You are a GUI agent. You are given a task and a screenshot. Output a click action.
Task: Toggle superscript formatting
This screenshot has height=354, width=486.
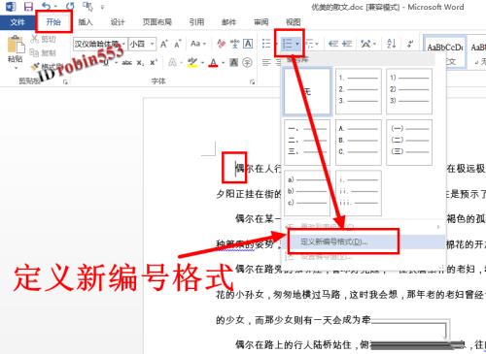click(x=154, y=62)
